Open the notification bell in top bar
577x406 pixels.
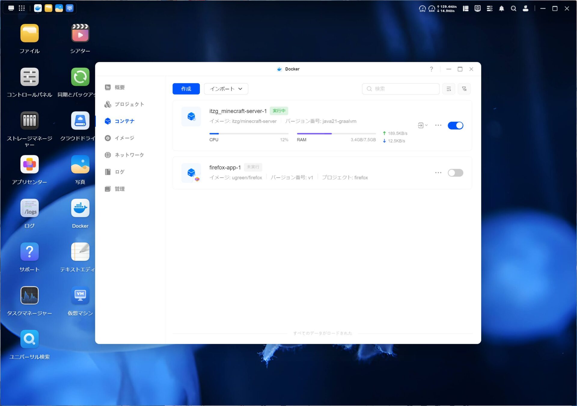501,9
